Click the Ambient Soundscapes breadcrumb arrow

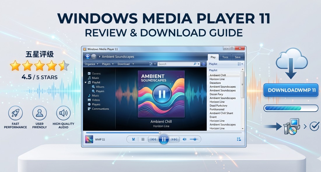(x=100, y=57)
